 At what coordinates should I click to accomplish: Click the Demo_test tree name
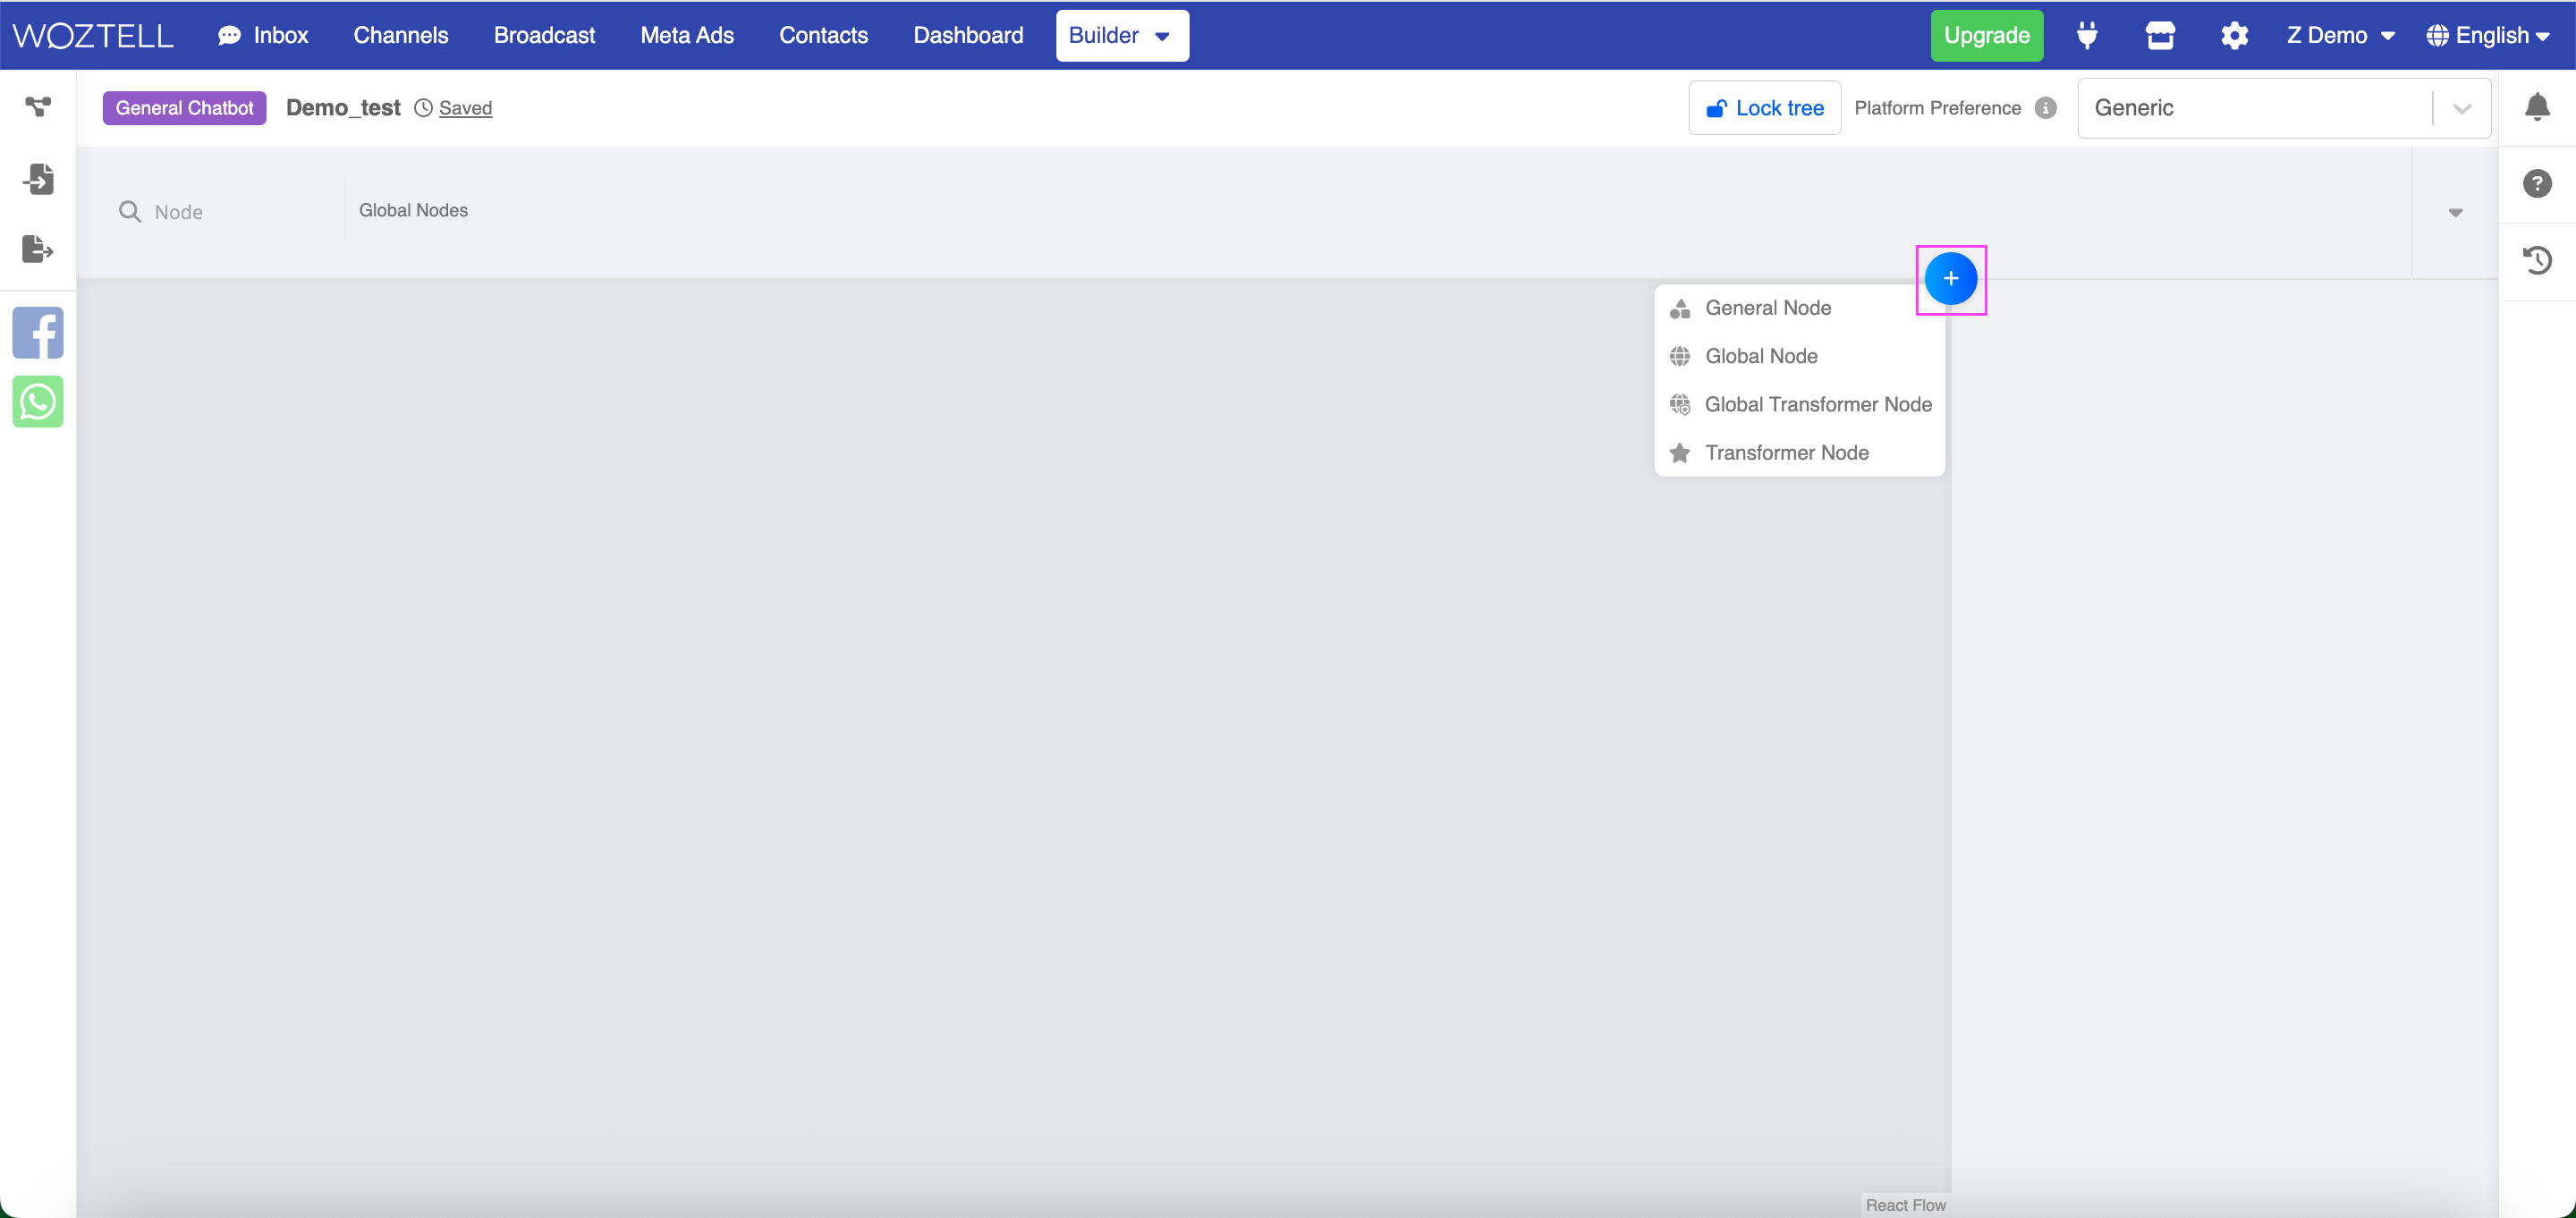tap(343, 108)
